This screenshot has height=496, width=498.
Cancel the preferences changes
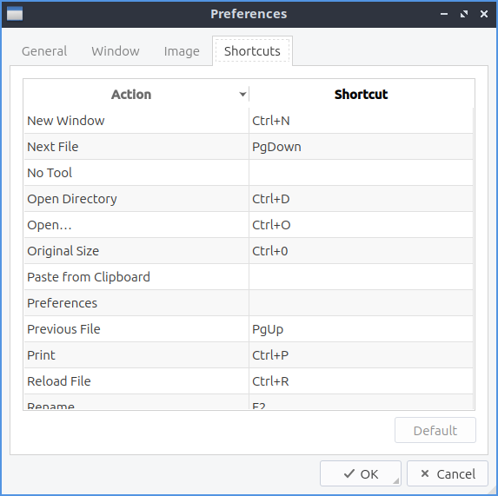[x=448, y=473]
